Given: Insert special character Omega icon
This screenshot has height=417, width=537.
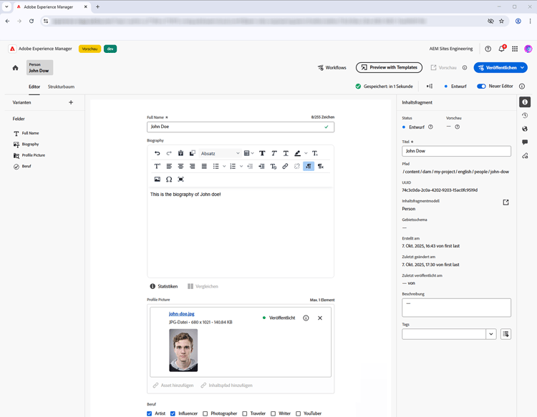Looking at the screenshot, I should tap(169, 180).
